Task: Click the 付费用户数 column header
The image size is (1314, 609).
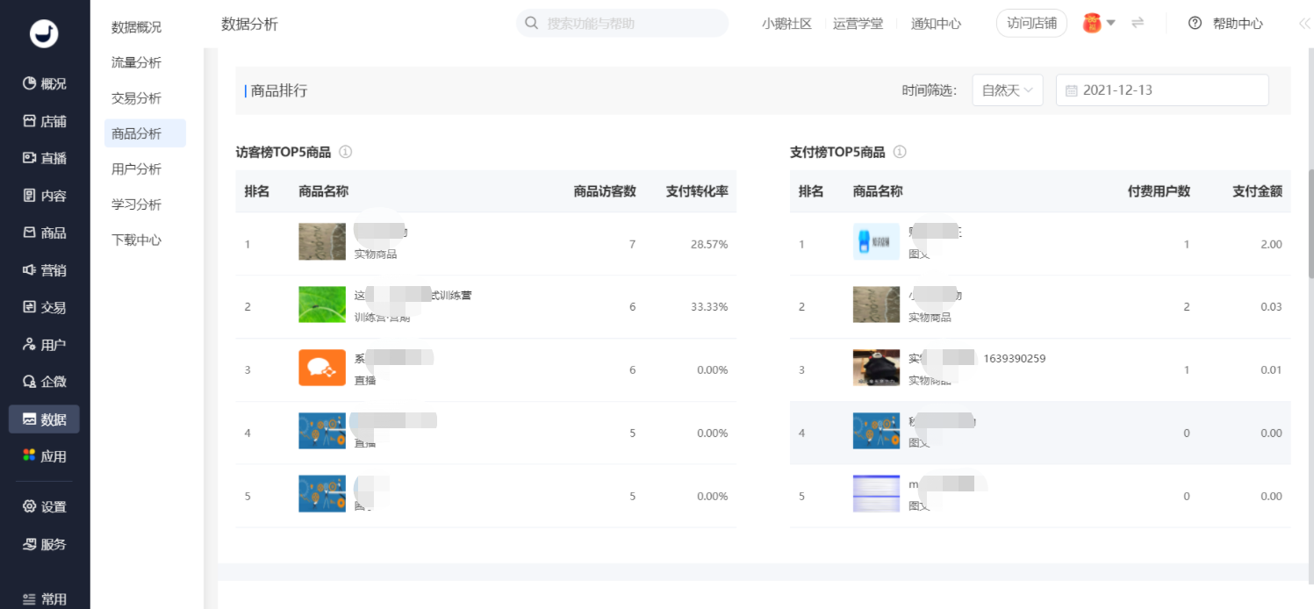Action: point(1159,191)
